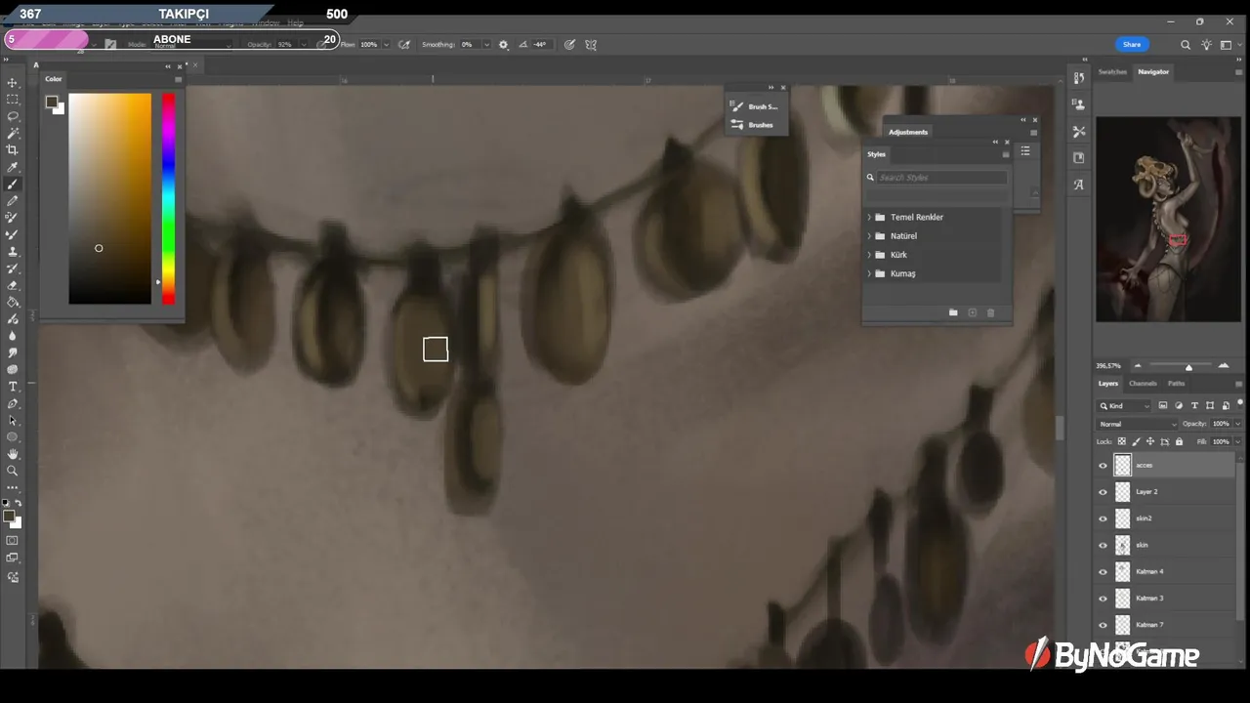Open the Flow 100% dropdown arrow
Image resolution: width=1250 pixels, height=703 pixels.
point(386,44)
